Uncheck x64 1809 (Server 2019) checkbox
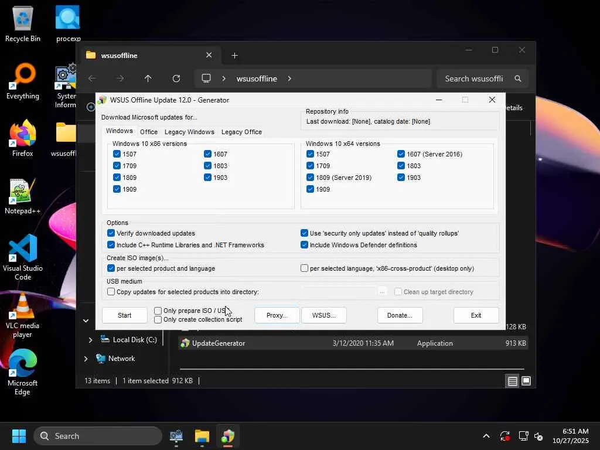This screenshot has height=450, width=600. coord(311,177)
